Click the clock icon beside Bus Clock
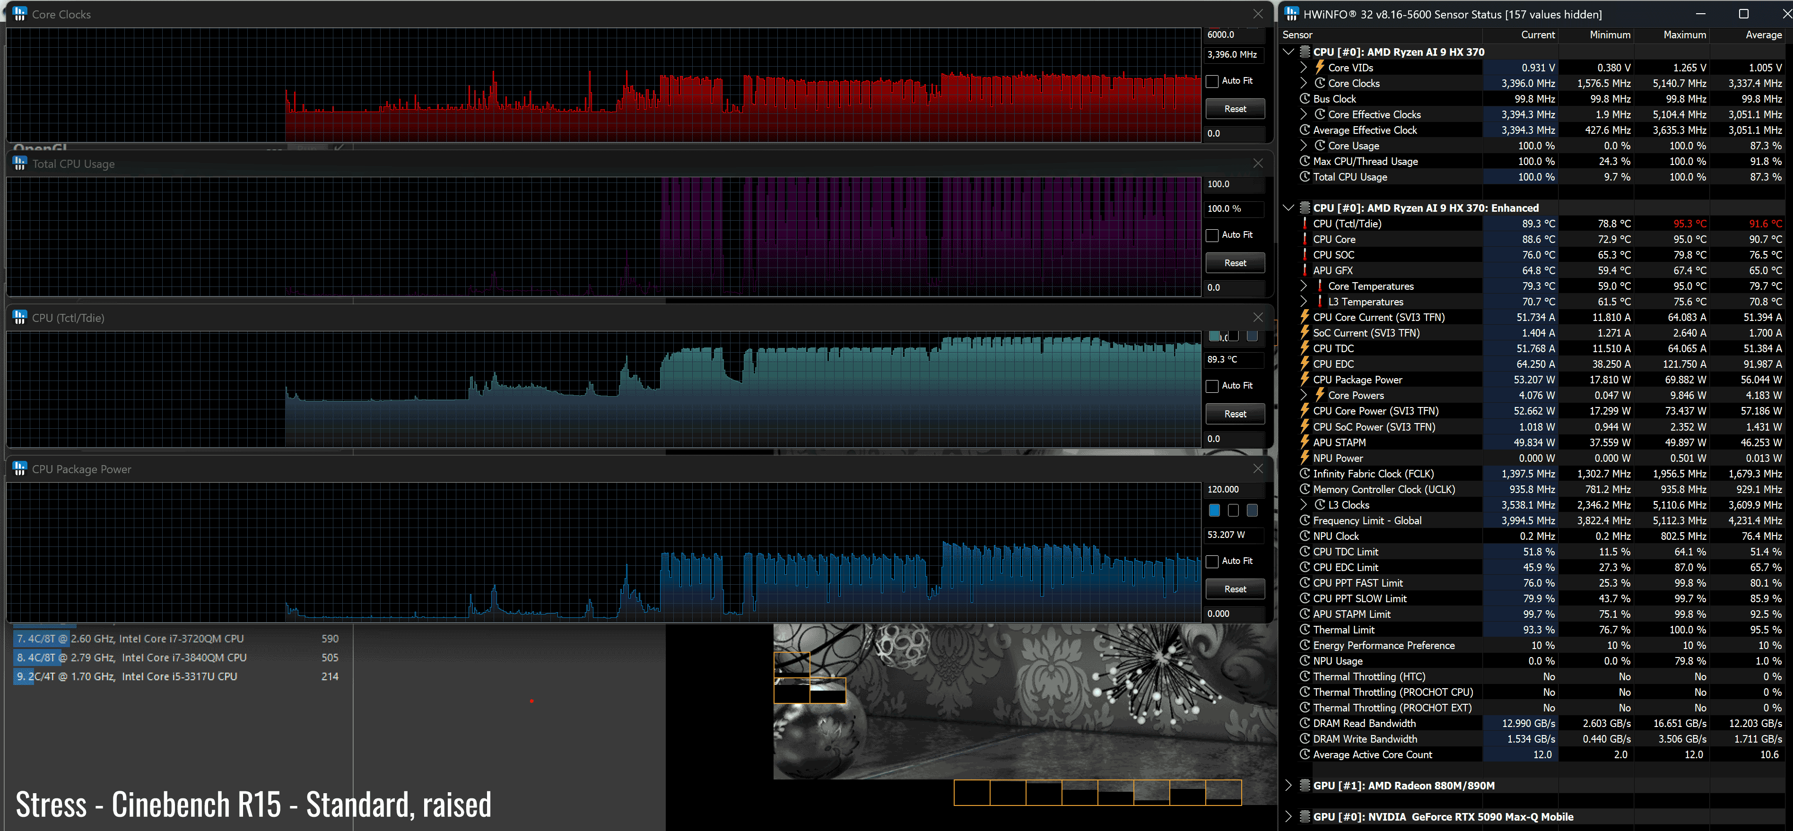Viewport: 1793px width, 831px height. point(1305,99)
